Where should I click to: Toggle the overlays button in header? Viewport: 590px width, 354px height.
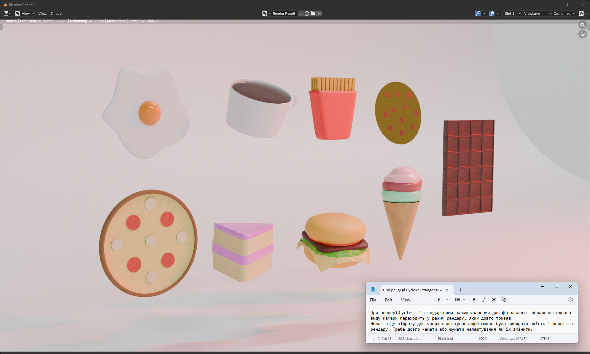coord(492,14)
